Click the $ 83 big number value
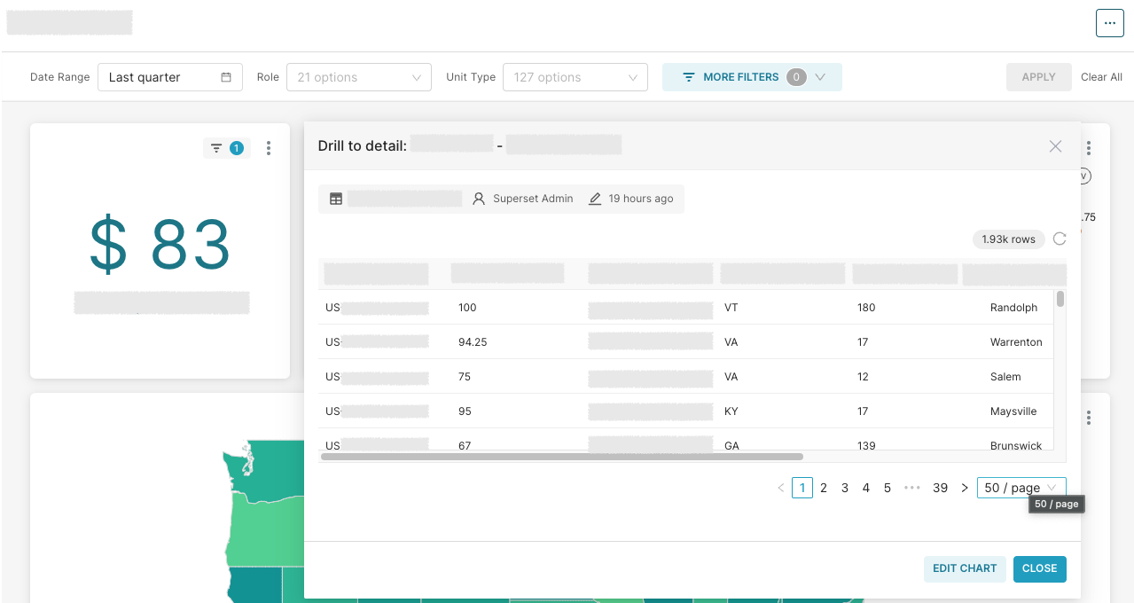Viewport: 1134px width, 603px height. pos(160,245)
